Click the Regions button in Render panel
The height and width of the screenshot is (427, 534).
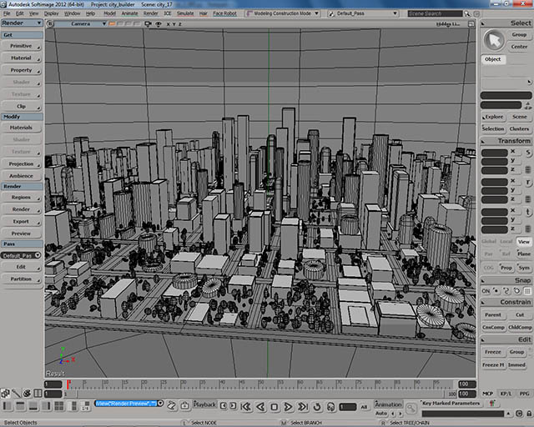point(21,198)
